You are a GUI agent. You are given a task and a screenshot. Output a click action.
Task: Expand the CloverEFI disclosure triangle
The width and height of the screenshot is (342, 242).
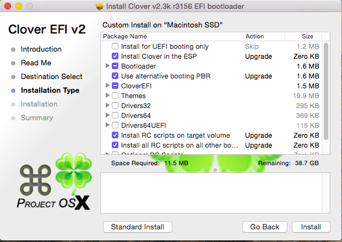tap(107, 86)
